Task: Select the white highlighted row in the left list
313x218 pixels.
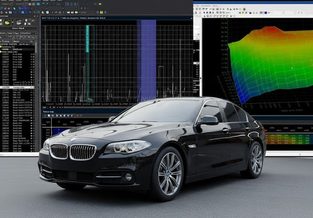Action: pos(17,88)
